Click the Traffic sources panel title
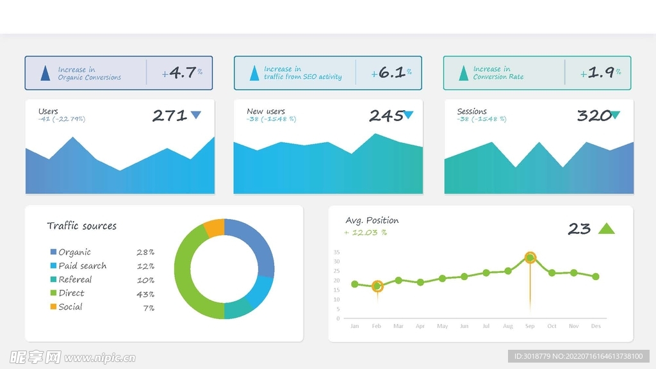The image size is (656, 369). (82, 226)
